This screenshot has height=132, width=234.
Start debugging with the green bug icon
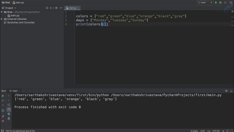(220, 3)
